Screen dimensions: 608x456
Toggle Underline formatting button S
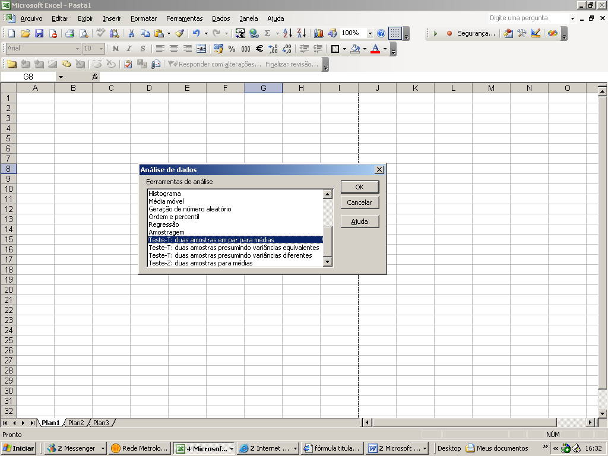pyautogui.click(x=142, y=49)
